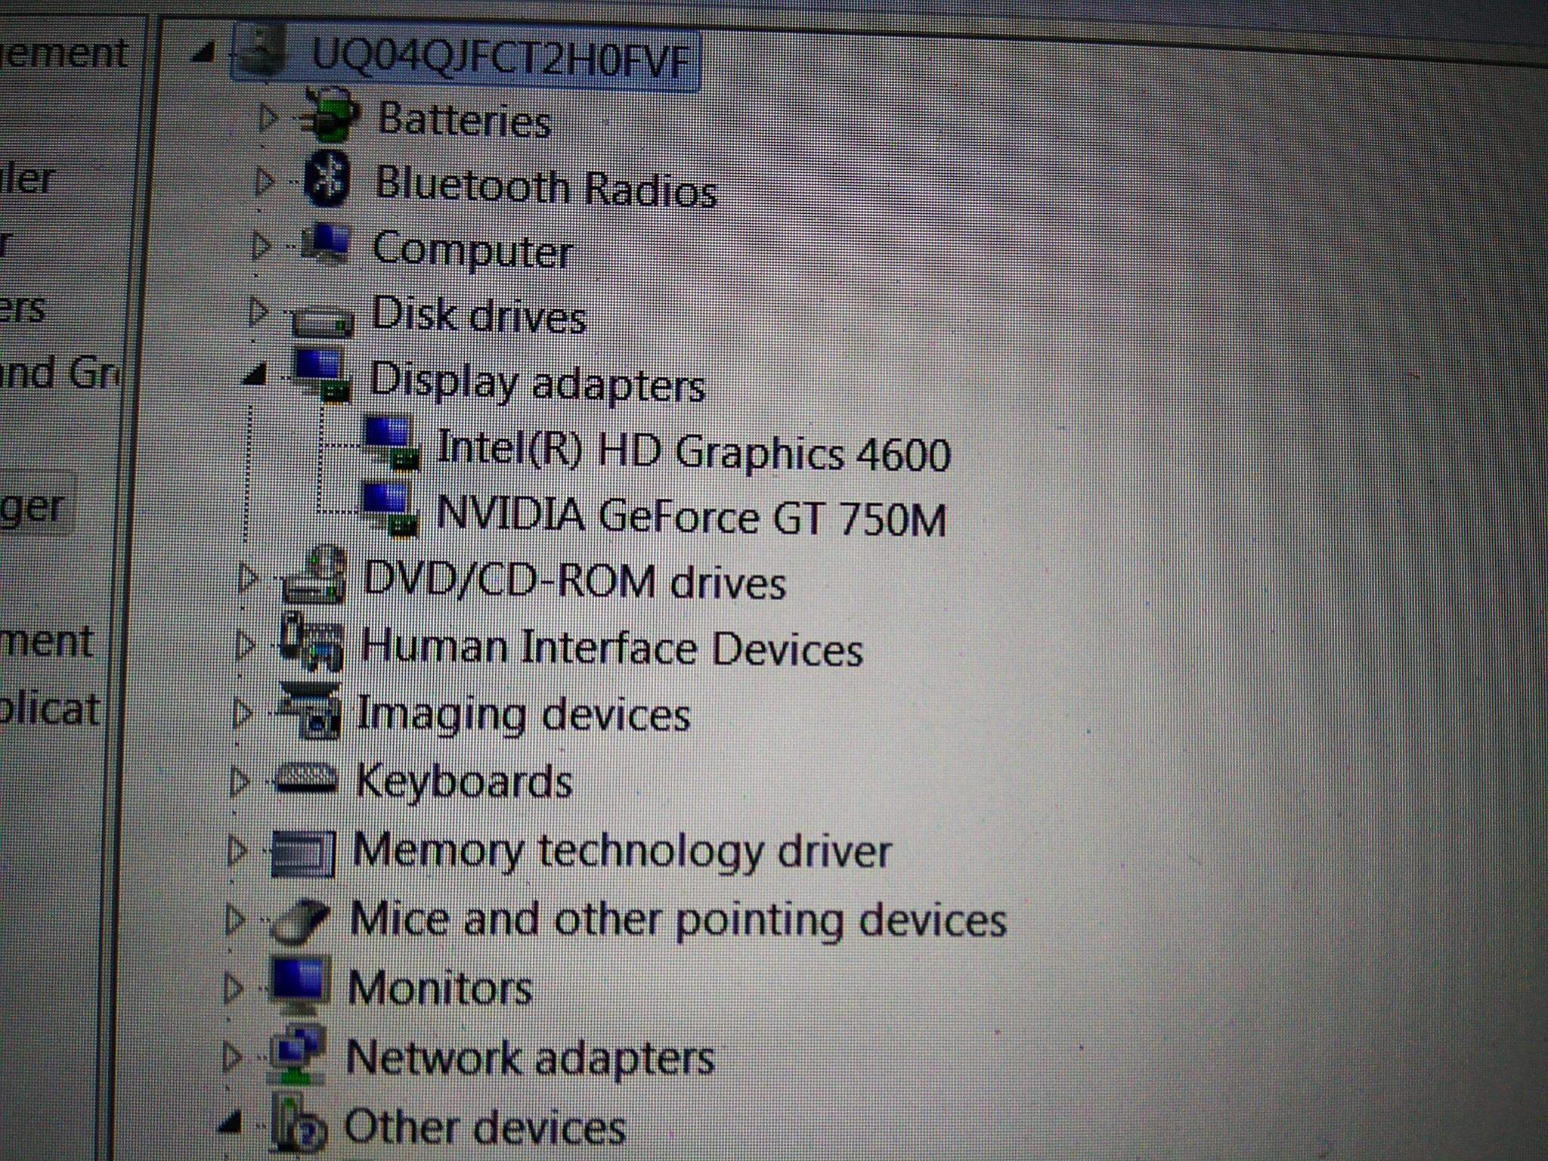Screen dimensions: 1548x1161
Task: Click the Keyboards category icon
Action: click(306, 779)
